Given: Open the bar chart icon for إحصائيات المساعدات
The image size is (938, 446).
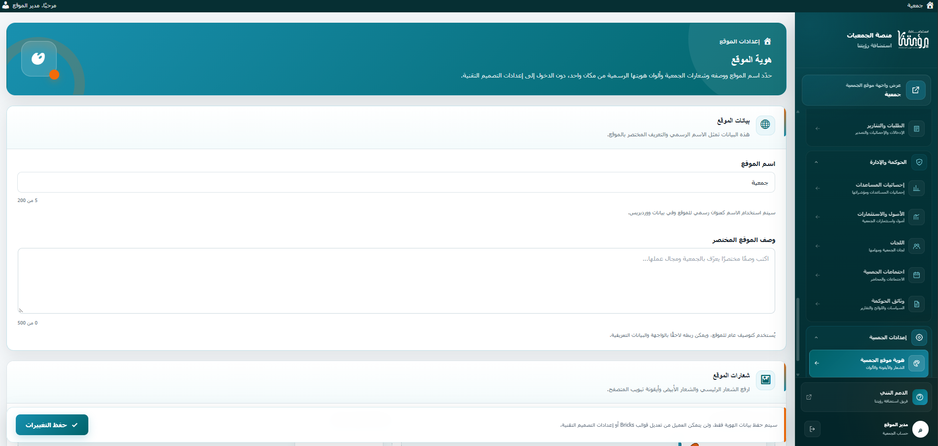Looking at the screenshot, I should 916,188.
